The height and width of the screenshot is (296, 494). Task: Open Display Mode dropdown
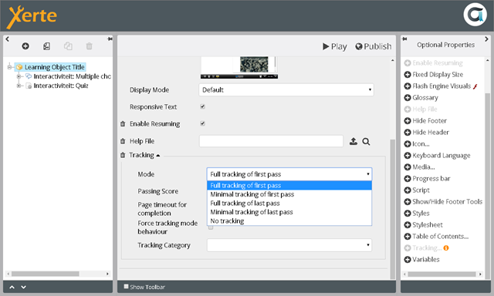point(286,90)
